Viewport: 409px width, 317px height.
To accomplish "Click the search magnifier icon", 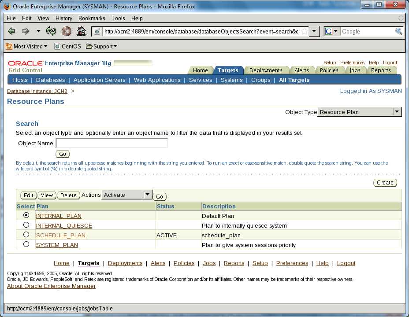I will click(x=398, y=31).
